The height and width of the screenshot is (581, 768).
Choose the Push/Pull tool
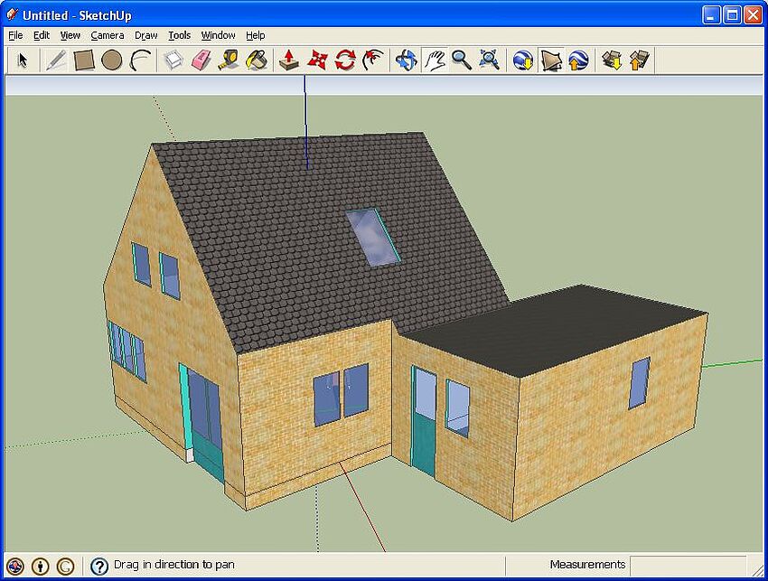point(288,61)
